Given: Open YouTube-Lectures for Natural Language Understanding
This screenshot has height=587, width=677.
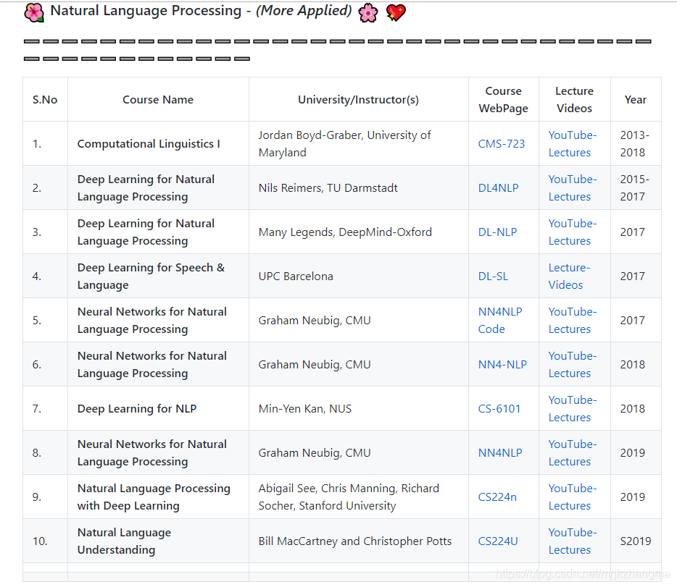Looking at the screenshot, I should click(x=573, y=541).
